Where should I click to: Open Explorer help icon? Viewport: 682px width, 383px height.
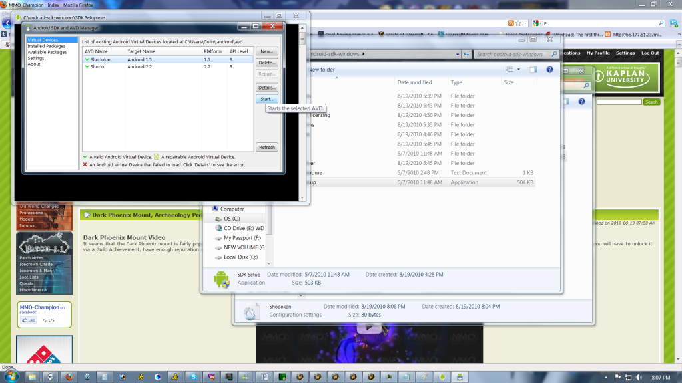tap(549, 69)
